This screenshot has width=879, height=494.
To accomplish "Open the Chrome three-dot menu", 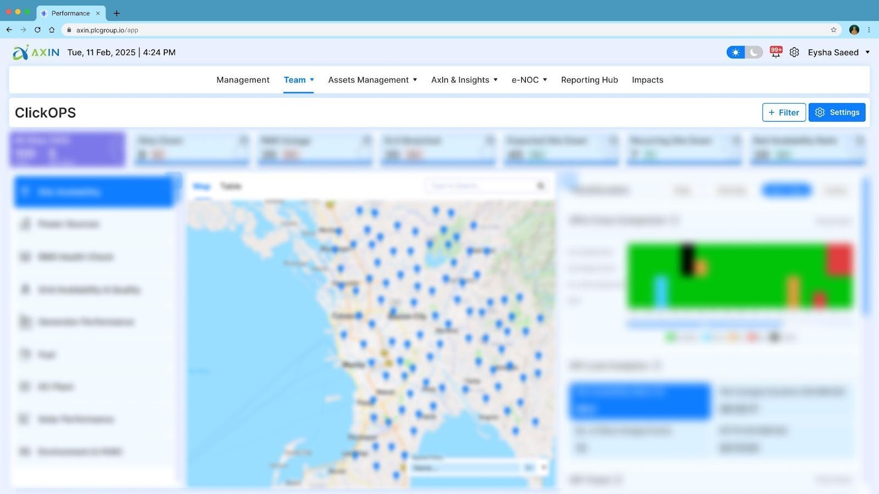I will pyautogui.click(x=869, y=30).
